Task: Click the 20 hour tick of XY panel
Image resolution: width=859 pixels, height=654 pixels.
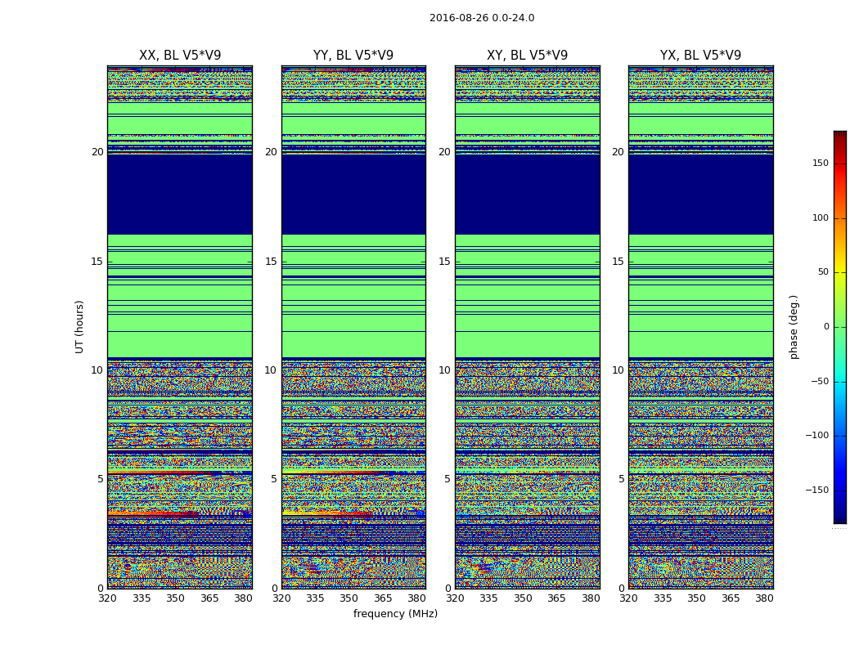Action: point(444,152)
